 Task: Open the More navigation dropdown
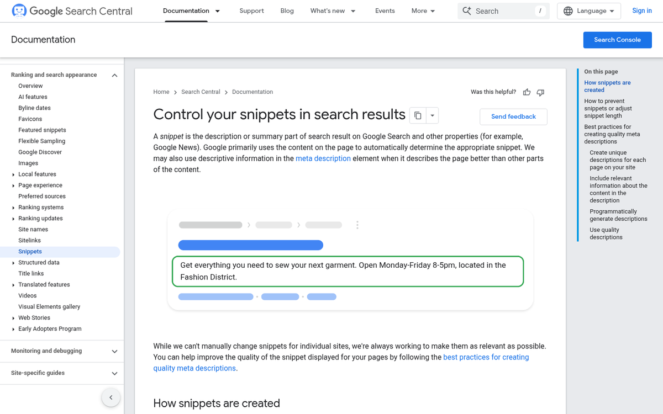(423, 10)
